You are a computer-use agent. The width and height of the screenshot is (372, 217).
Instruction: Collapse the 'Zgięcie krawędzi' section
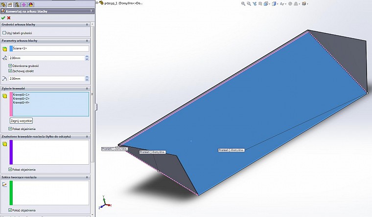click(x=87, y=88)
